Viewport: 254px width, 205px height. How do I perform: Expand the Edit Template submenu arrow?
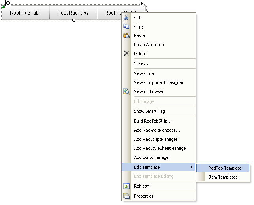pyautogui.click(x=192, y=167)
